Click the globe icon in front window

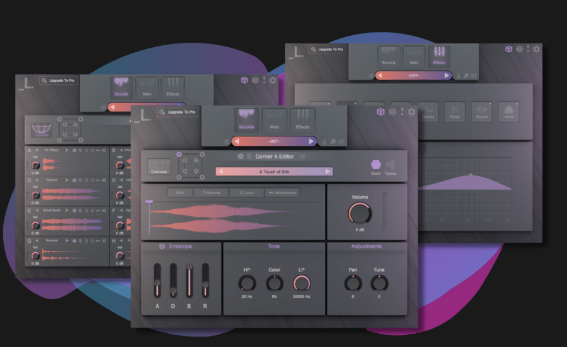click(392, 112)
